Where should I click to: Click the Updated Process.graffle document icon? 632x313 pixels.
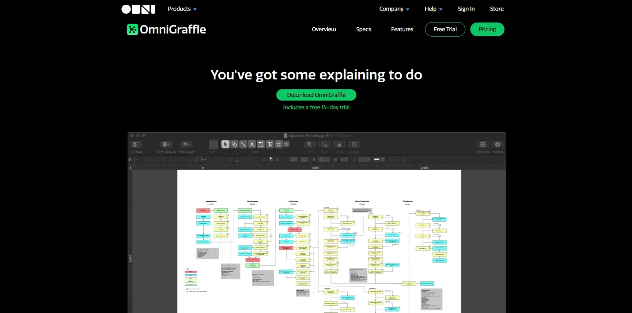click(285, 136)
